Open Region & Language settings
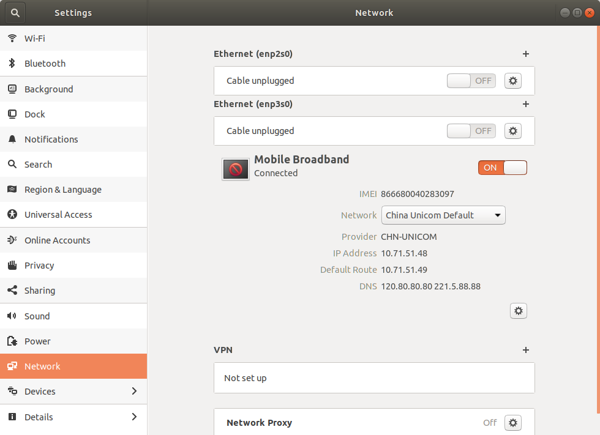 click(73, 190)
